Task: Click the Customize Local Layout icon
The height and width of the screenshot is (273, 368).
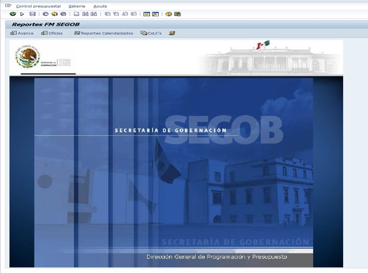Action: [x=177, y=14]
